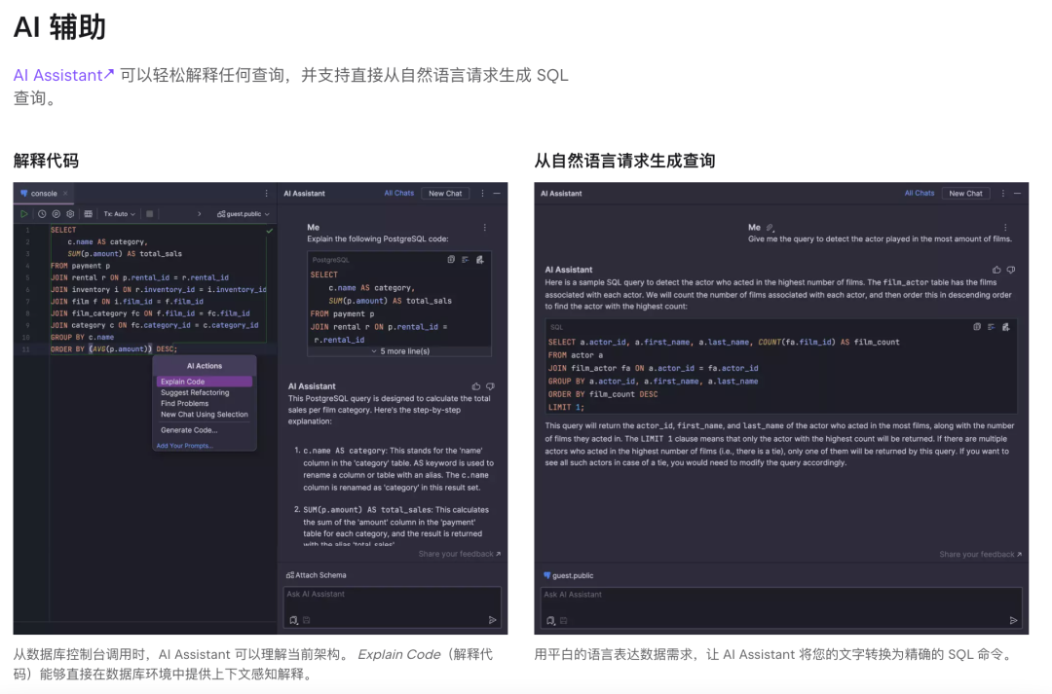Click guest.public schema chip in right panel

point(568,575)
